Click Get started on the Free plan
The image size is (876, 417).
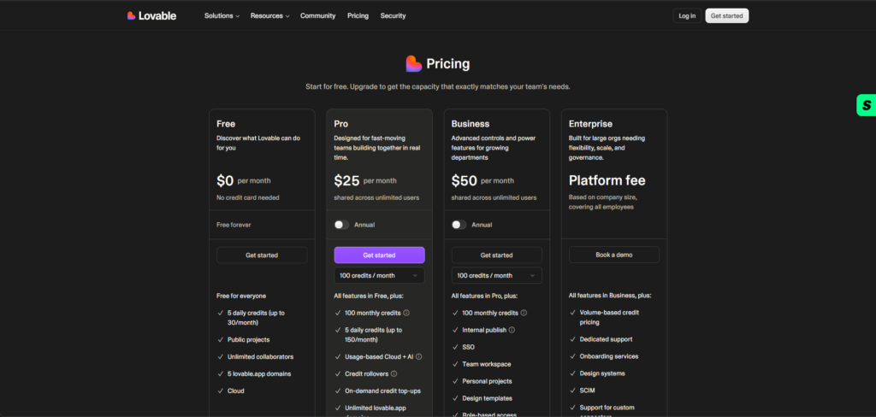(x=262, y=255)
